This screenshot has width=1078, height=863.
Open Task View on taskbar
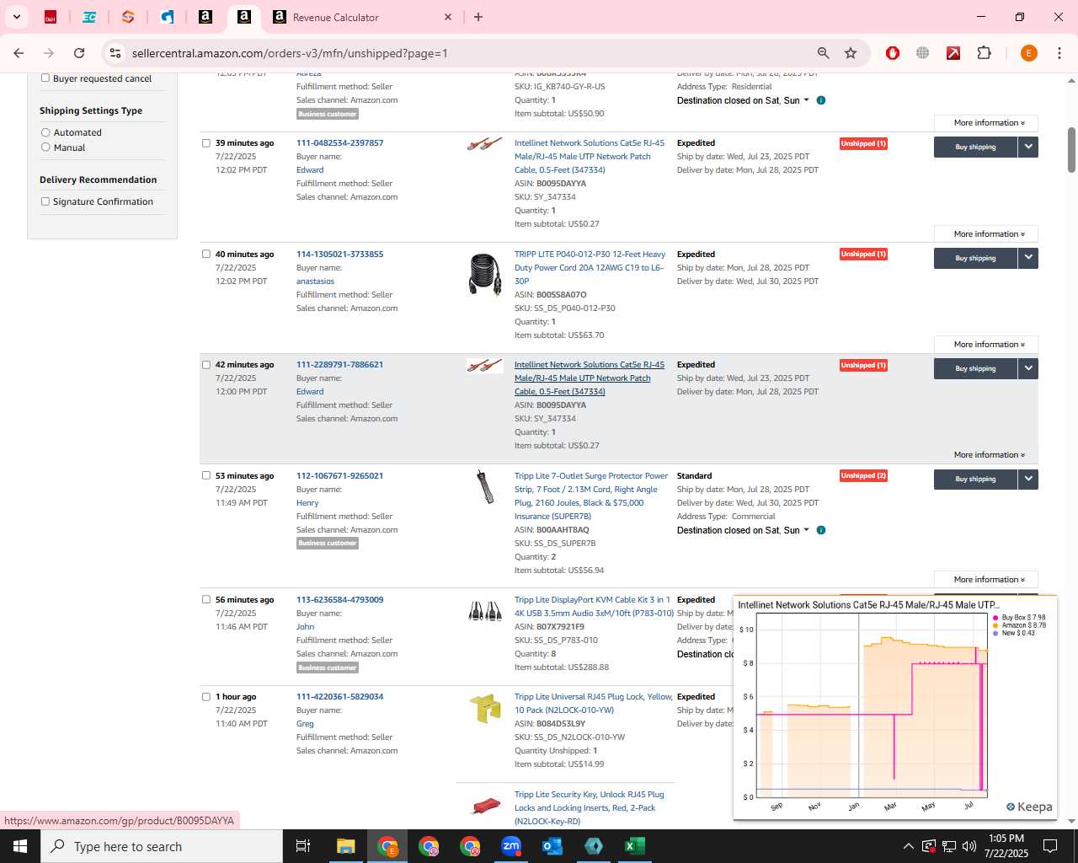[x=303, y=846]
